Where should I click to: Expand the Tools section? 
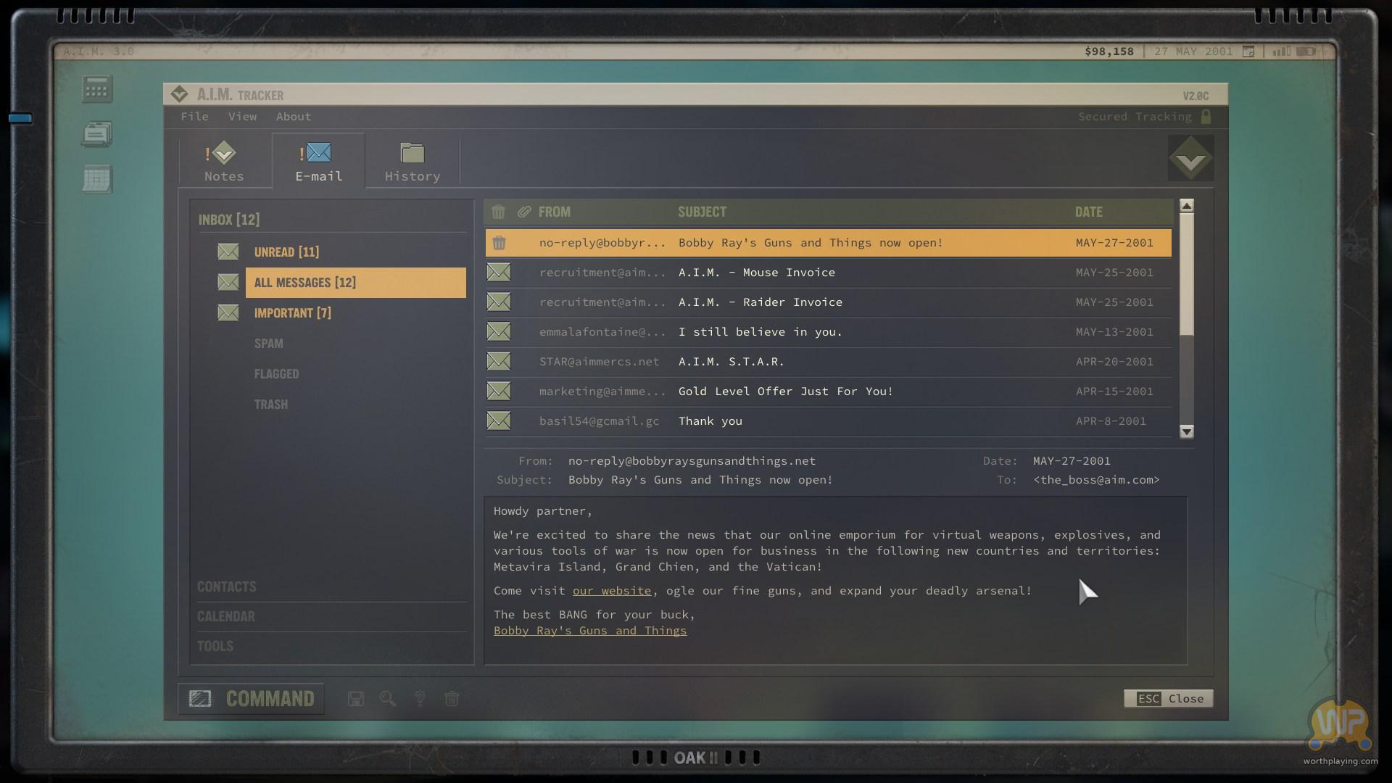pos(215,646)
